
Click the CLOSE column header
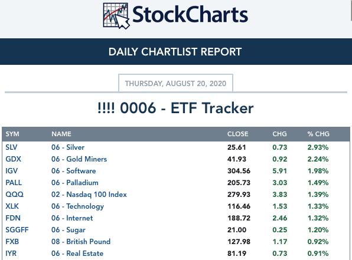pyautogui.click(x=238, y=134)
